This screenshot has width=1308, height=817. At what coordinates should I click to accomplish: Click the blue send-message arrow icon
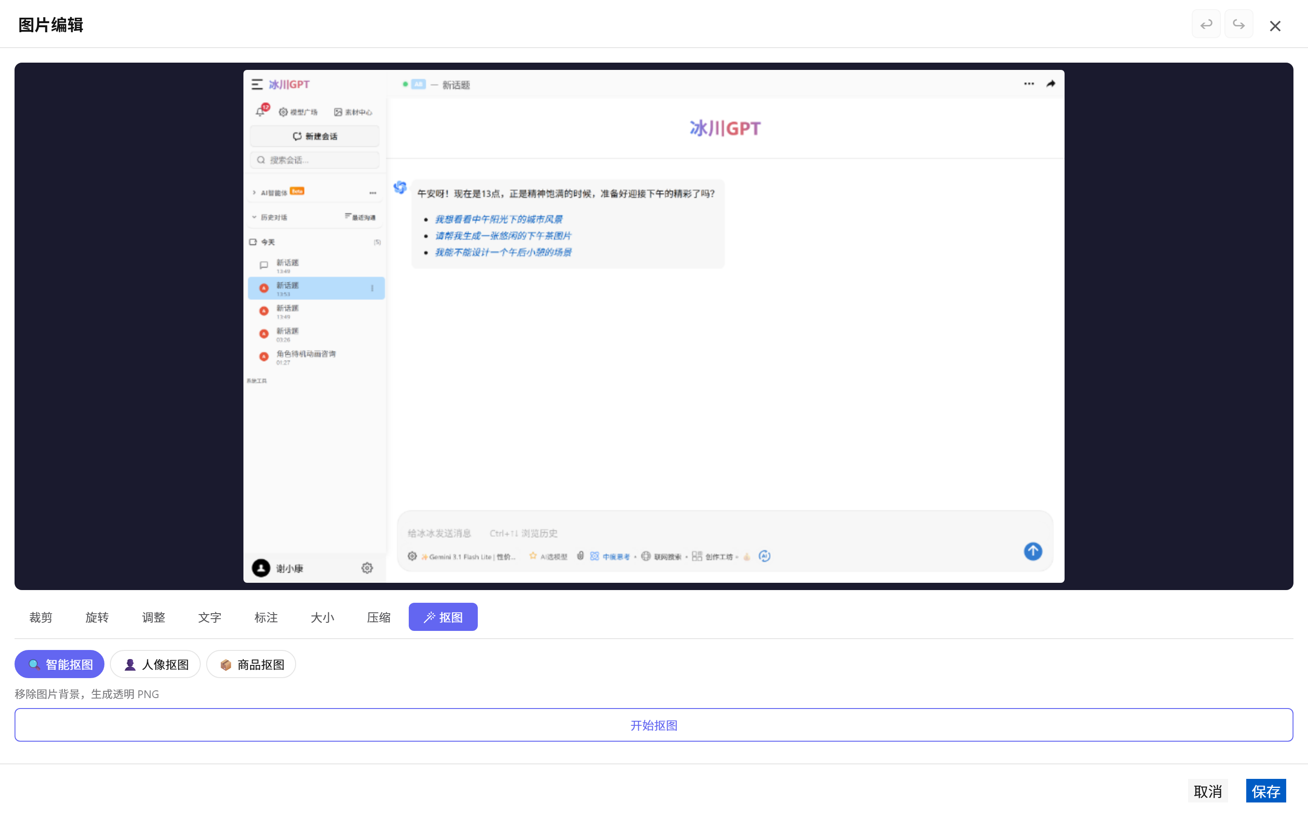pos(1032,551)
